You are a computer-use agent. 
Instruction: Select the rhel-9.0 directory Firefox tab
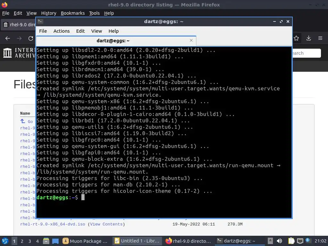[x=18, y=25]
